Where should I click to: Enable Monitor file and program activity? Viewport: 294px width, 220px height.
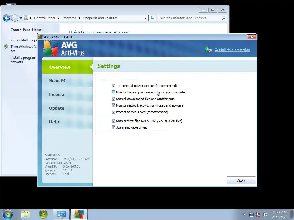pos(113,92)
